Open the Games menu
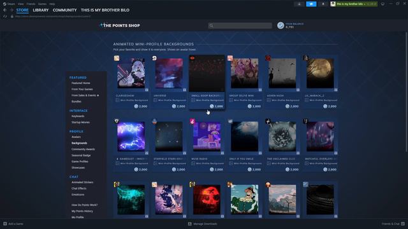 42,4
